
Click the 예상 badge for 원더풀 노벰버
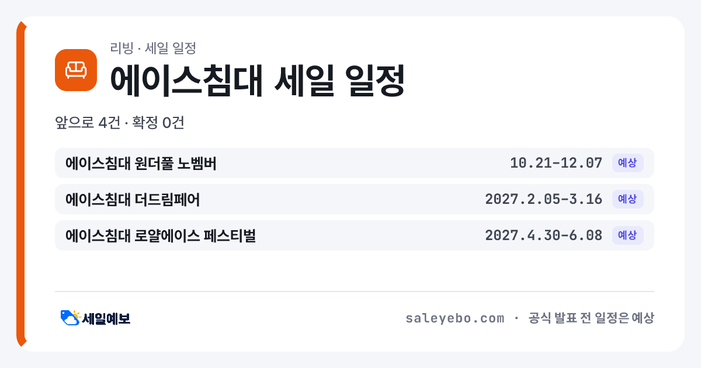point(627,163)
